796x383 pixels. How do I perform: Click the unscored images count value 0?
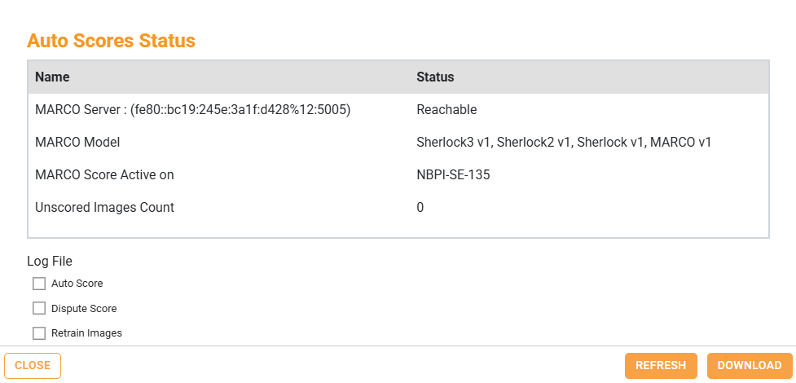coord(420,207)
